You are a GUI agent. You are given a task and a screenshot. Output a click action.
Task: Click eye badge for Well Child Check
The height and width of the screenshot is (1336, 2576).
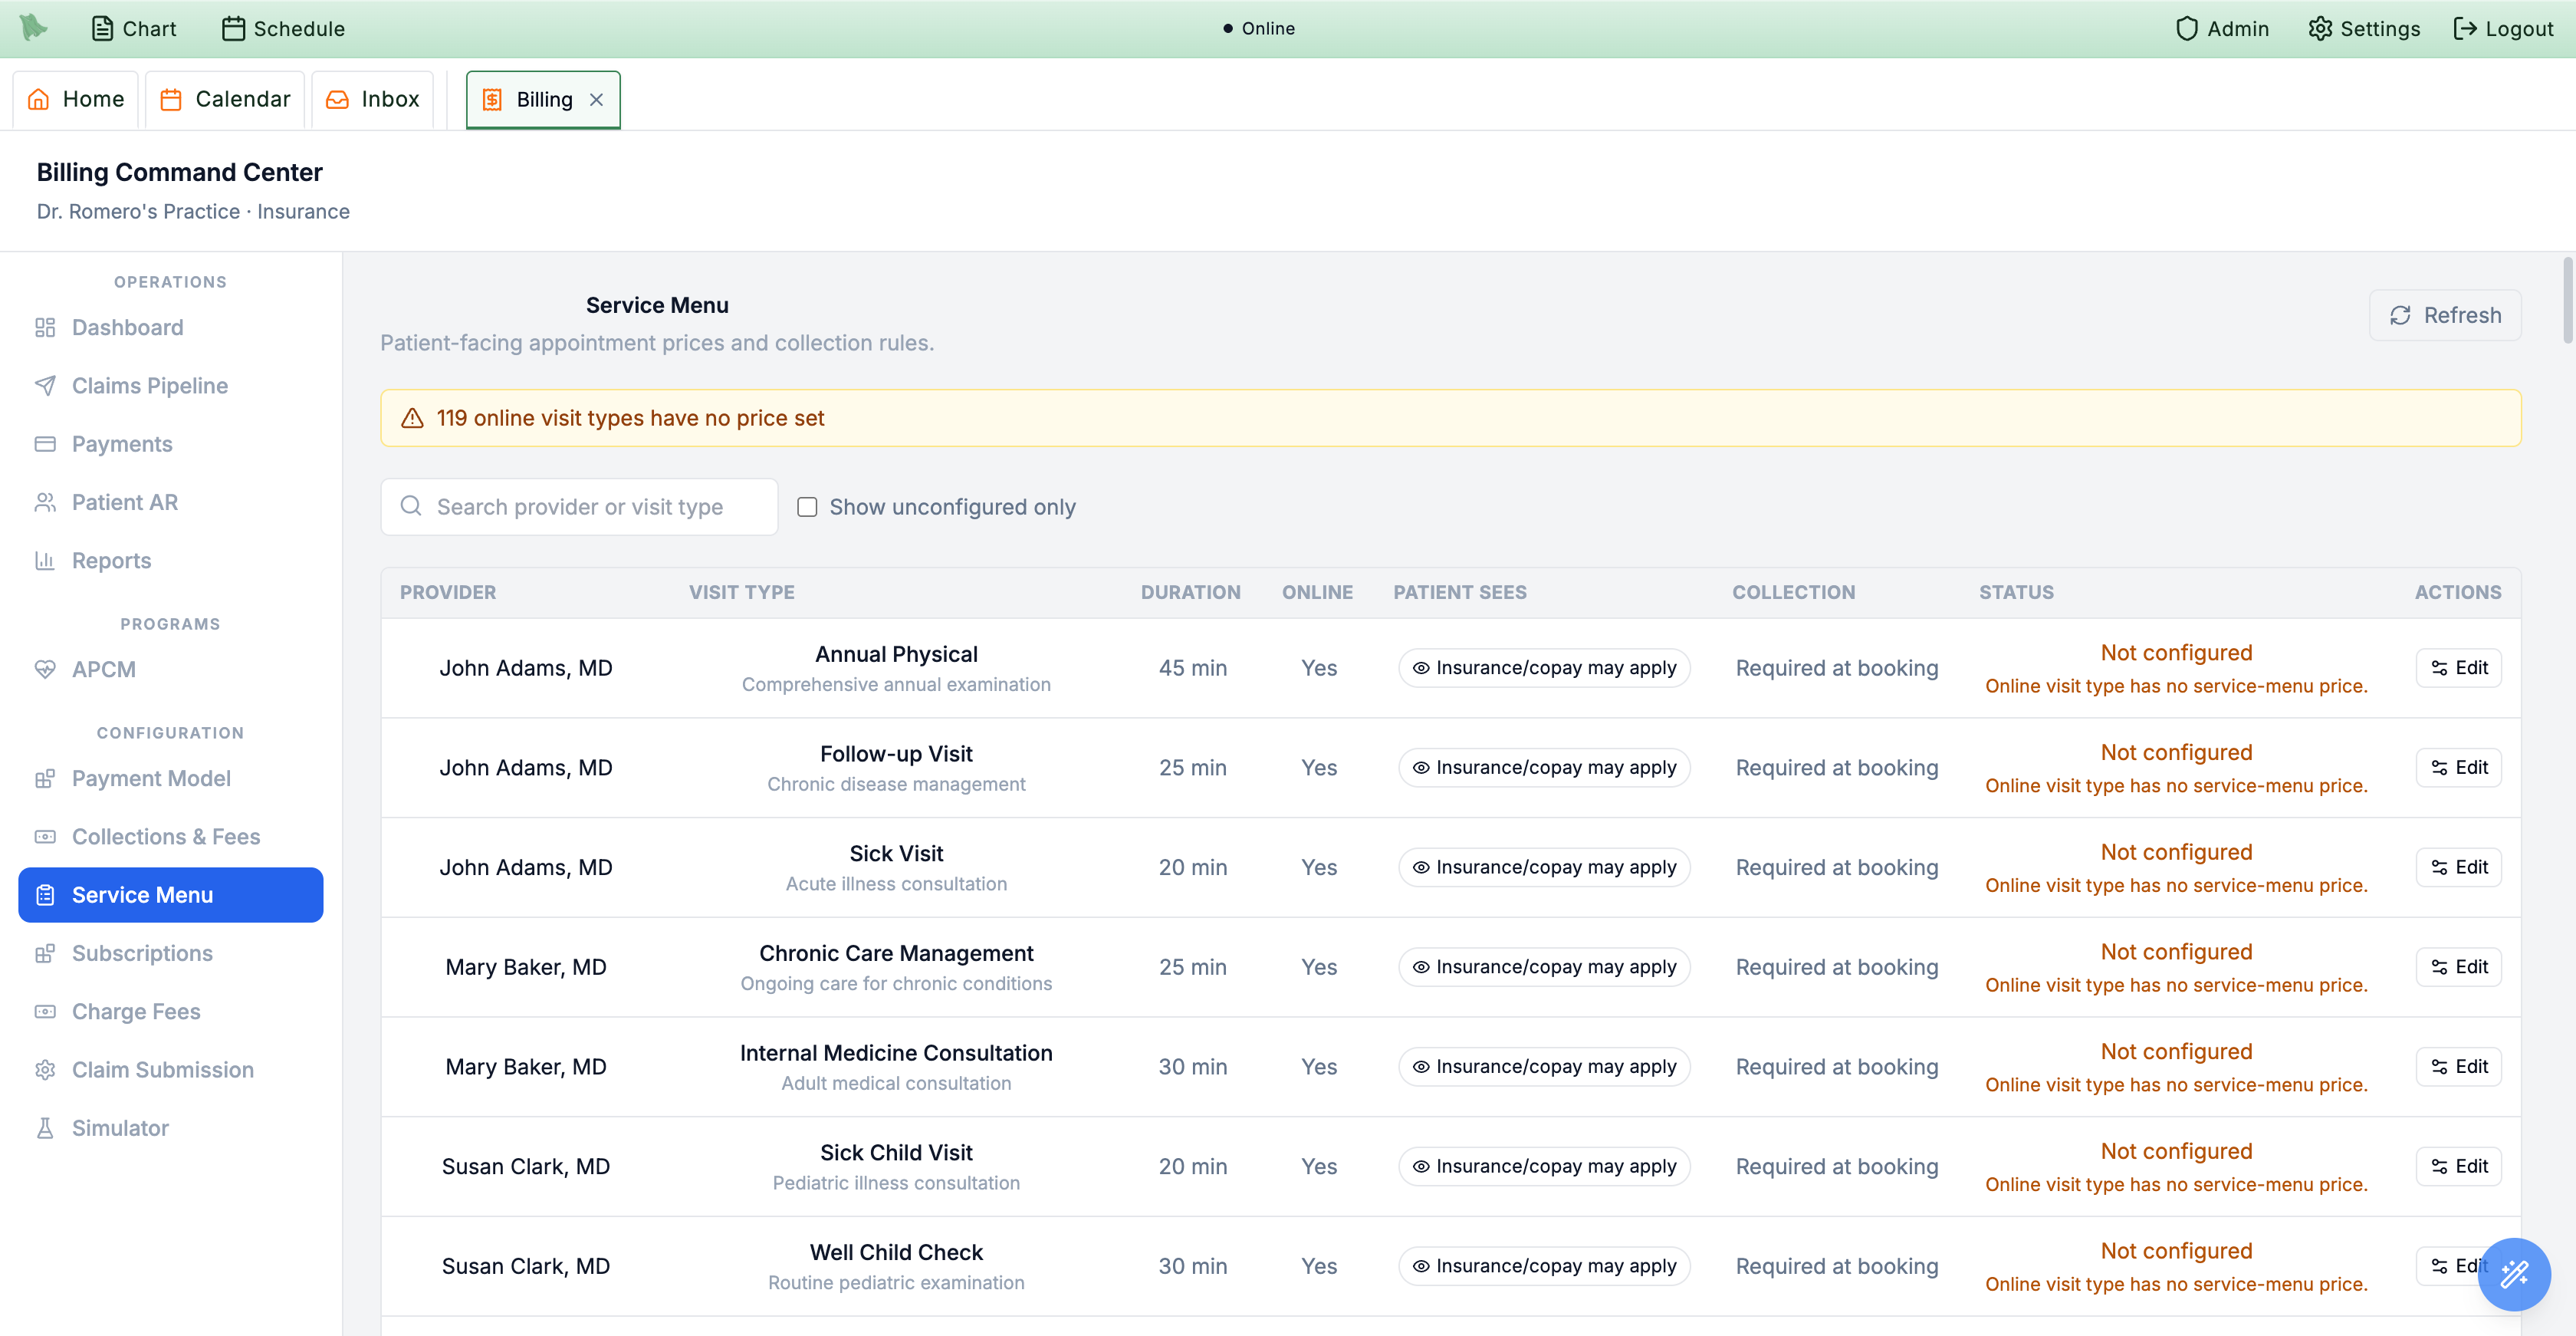tap(1544, 1265)
